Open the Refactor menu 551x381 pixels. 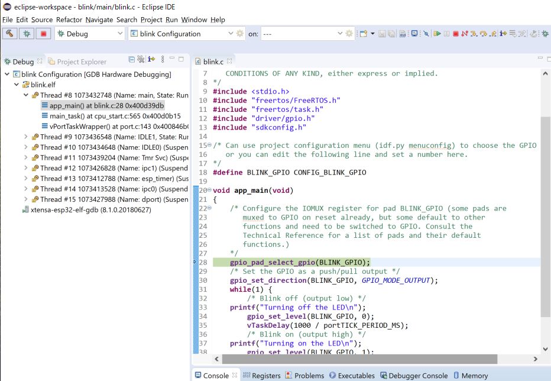[69, 20]
